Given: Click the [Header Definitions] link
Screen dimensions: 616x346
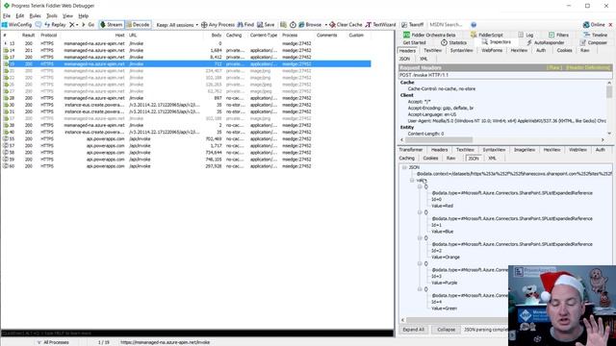Looking at the screenshot, I should (588, 67).
